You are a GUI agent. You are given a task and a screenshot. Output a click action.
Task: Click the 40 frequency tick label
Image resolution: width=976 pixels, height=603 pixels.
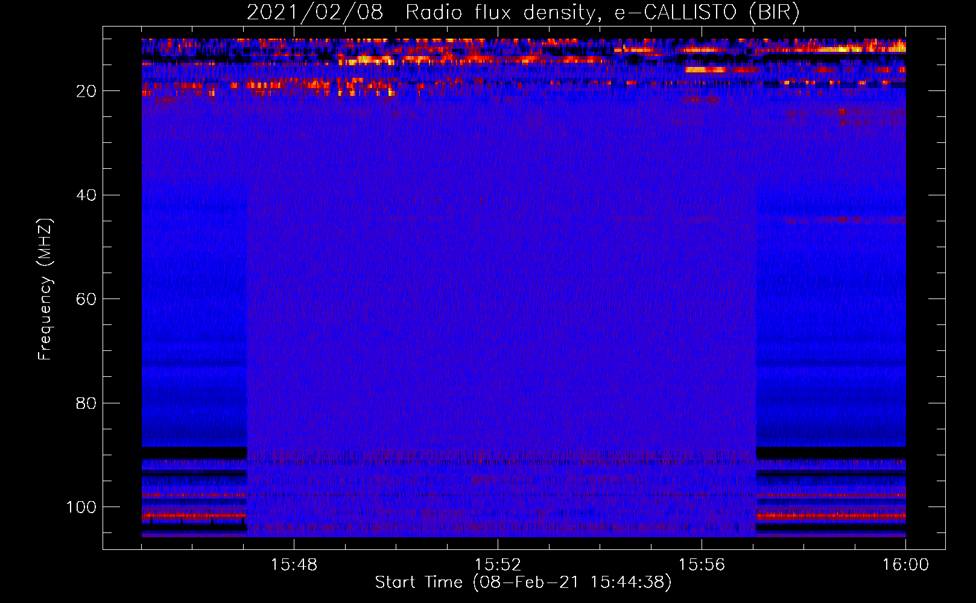[x=86, y=195]
